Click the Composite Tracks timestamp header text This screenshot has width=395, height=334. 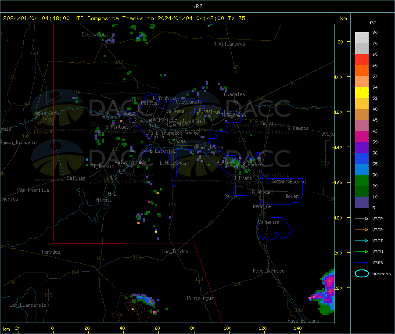click(124, 18)
